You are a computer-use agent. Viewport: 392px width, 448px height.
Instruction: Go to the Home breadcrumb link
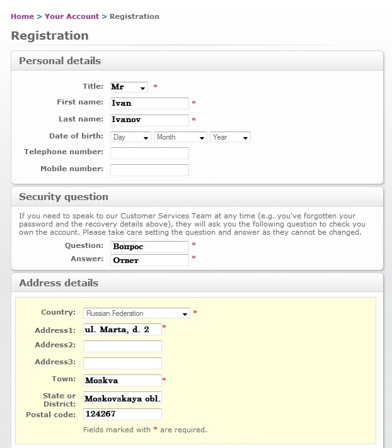click(22, 16)
